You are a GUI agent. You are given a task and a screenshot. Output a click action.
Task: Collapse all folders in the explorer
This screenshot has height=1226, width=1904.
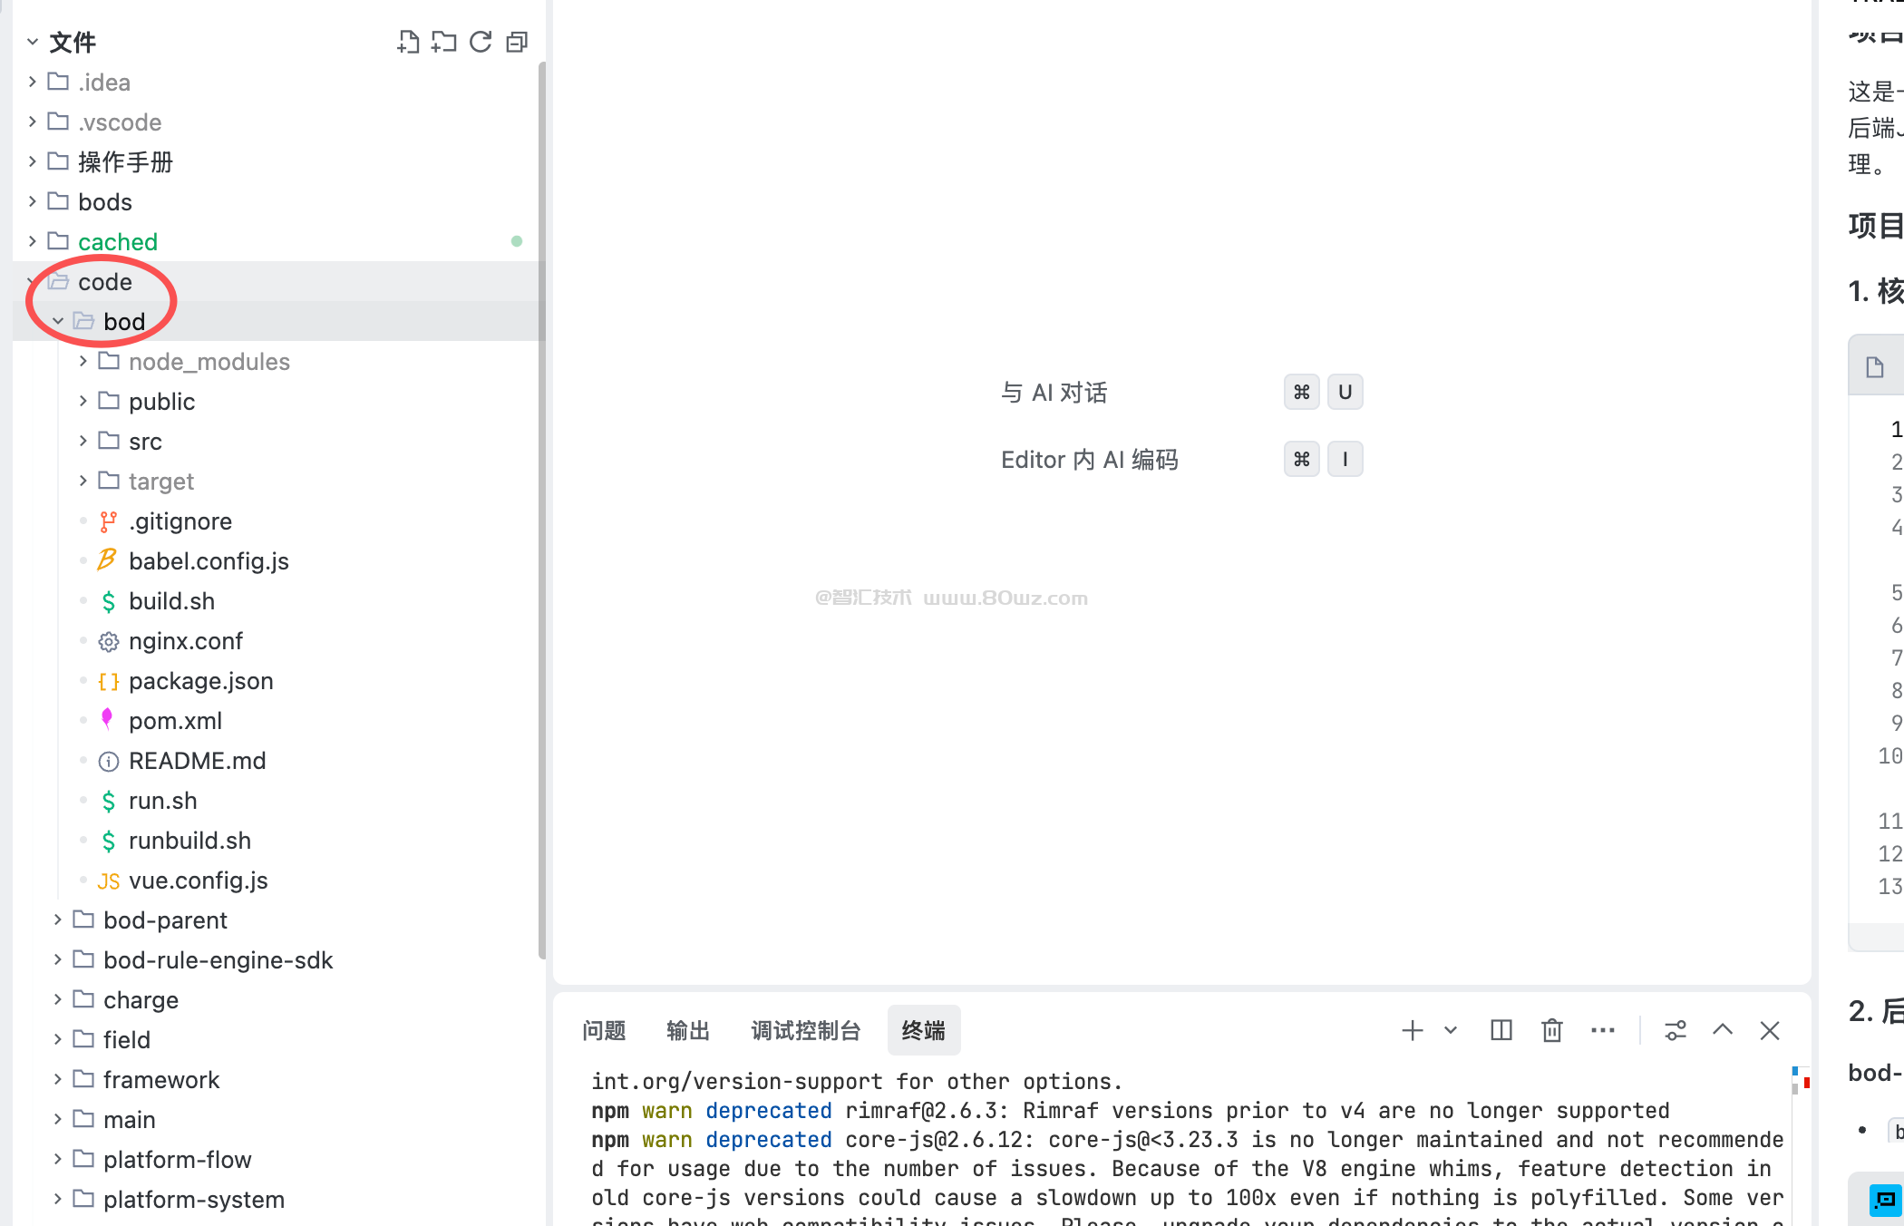(517, 42)
